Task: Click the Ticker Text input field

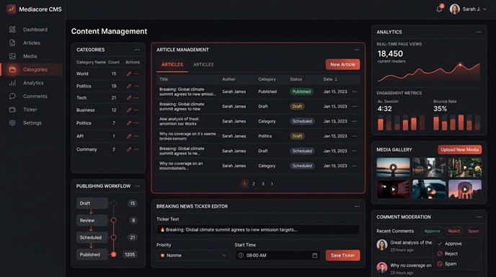Action: 258,229
